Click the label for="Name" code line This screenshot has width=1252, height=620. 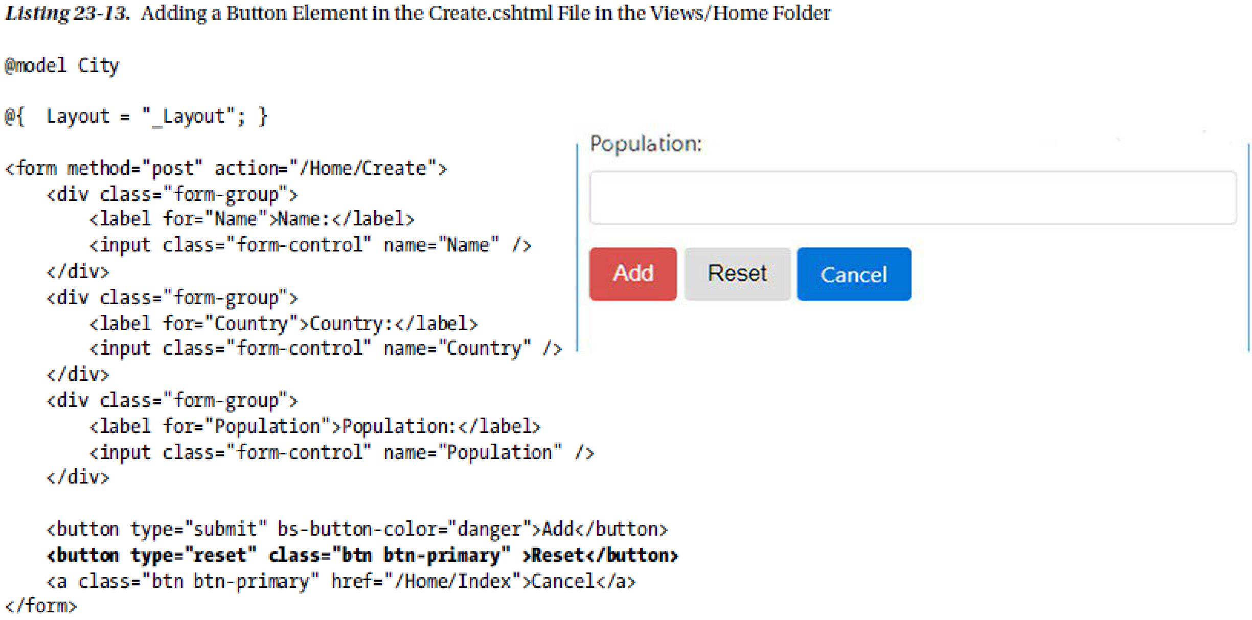(x=252, y=219)
